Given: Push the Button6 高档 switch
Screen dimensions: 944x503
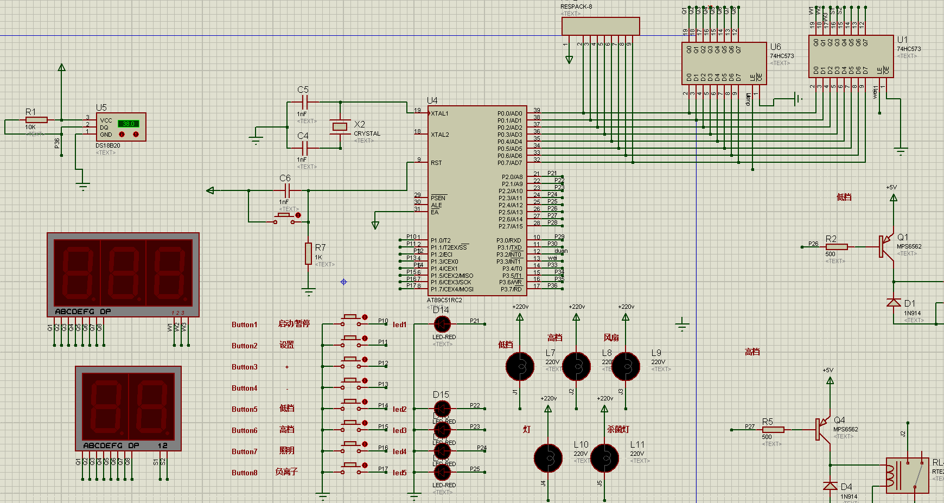Looking at the screenshot, I should coord(350,425).
